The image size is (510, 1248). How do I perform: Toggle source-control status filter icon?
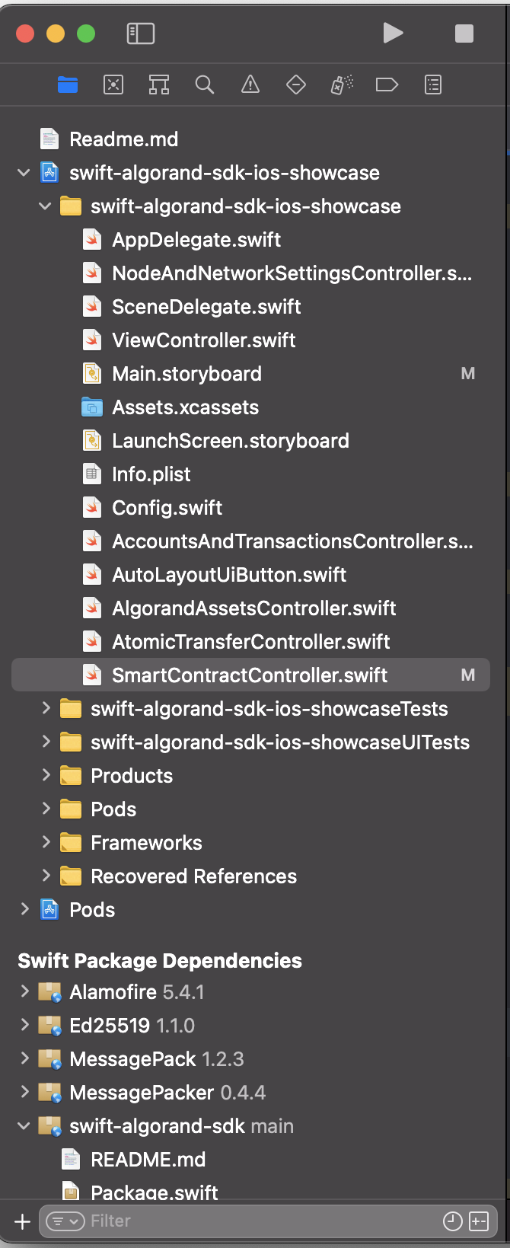479,1222
